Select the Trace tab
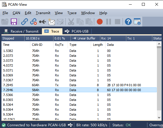Screen dimensions: 163x128 click(52, 31)
